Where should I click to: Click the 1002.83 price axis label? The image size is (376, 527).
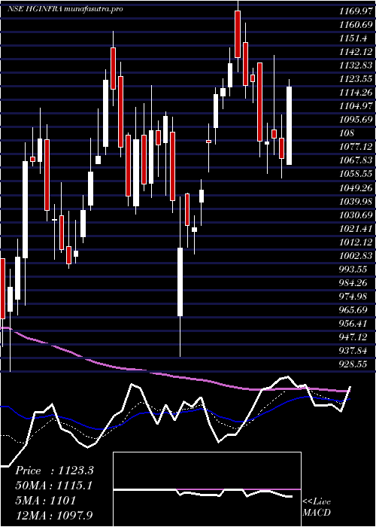(355, 256)
